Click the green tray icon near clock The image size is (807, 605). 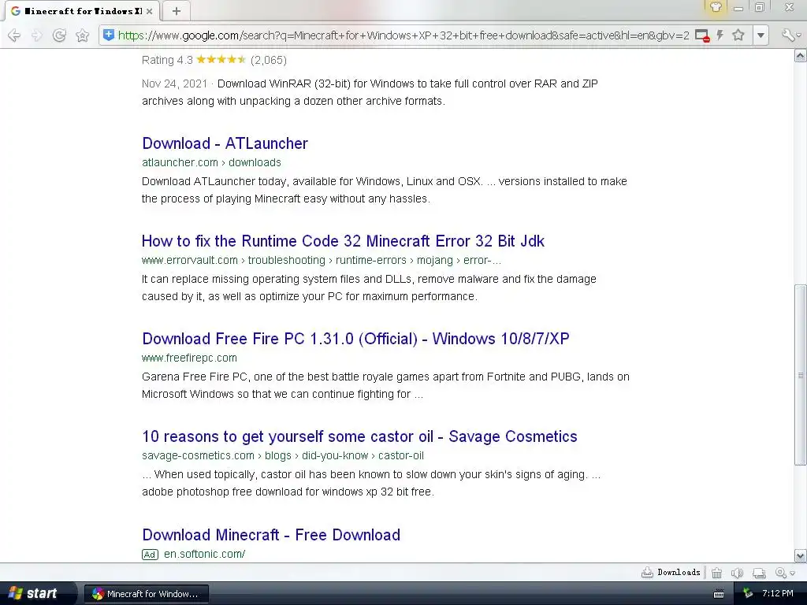[x=748, y=594]
